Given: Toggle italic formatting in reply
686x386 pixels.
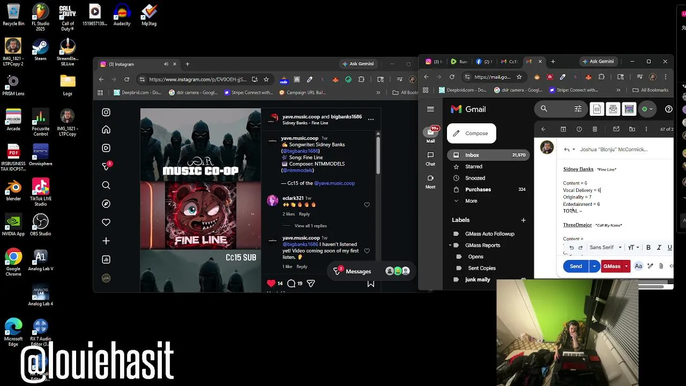Looking at the screenshot, I should pos(659,248).
